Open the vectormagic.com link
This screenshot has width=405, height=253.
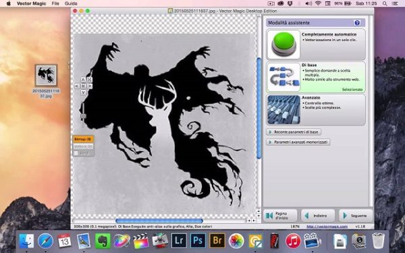click(327, 227)
